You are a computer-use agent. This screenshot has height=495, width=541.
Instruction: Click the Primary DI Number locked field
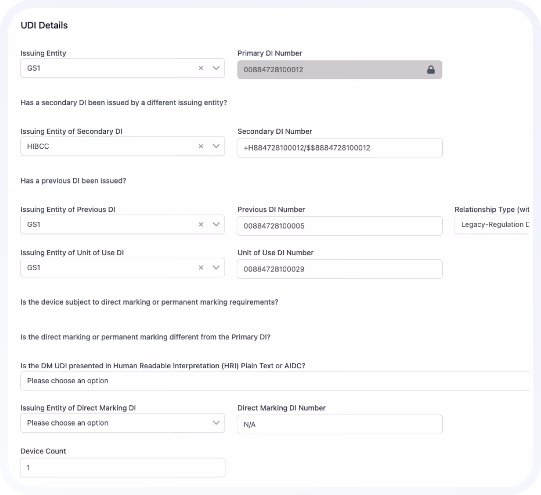pos(339,69)
